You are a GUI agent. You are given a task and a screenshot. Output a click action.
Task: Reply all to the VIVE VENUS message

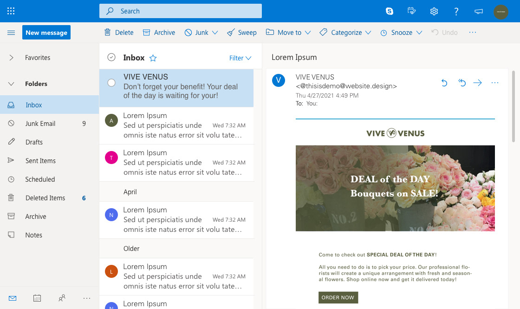pyautogui.click(x=462, y=83)
